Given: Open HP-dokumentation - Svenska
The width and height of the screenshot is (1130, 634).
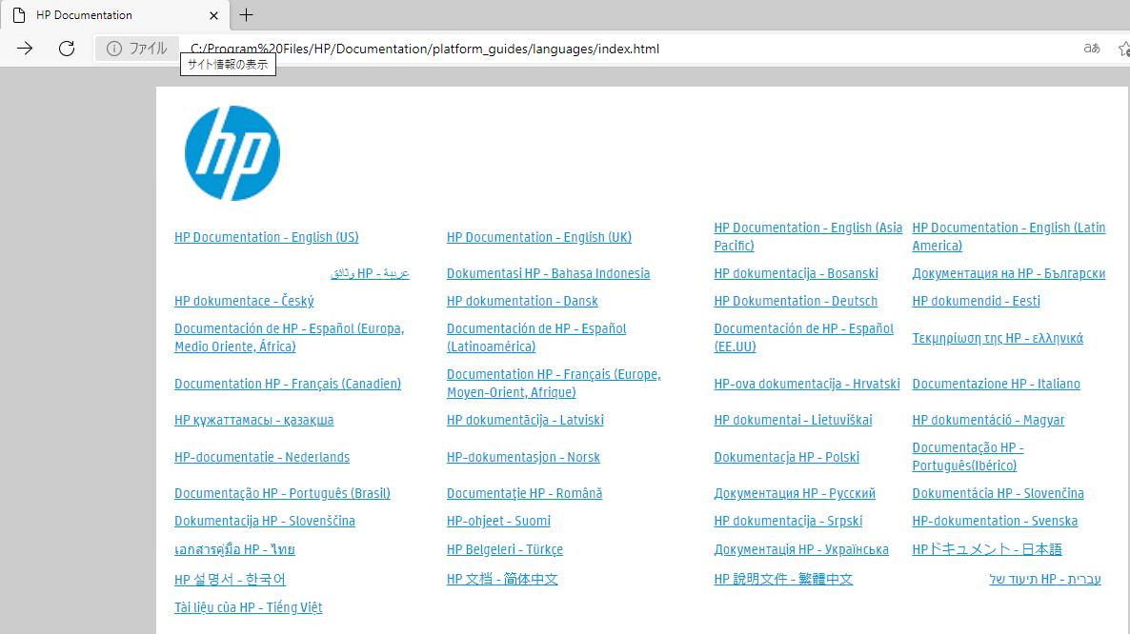Looking at the screenshot, I should pyautogui.click(x=996, y=521).
